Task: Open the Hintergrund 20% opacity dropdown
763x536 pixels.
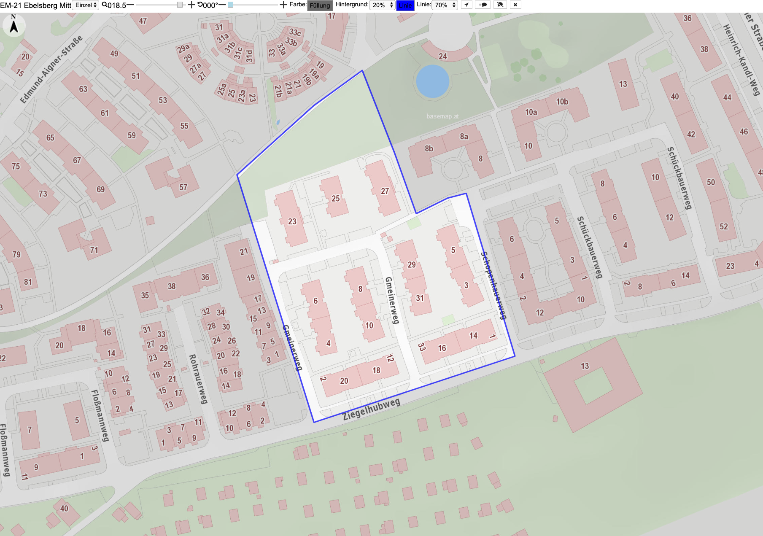Action: (382, 5)
